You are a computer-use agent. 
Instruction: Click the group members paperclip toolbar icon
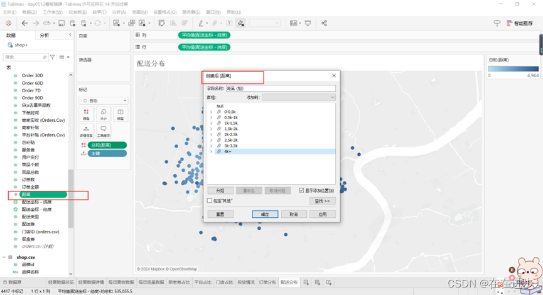click(x=215, y=23)
